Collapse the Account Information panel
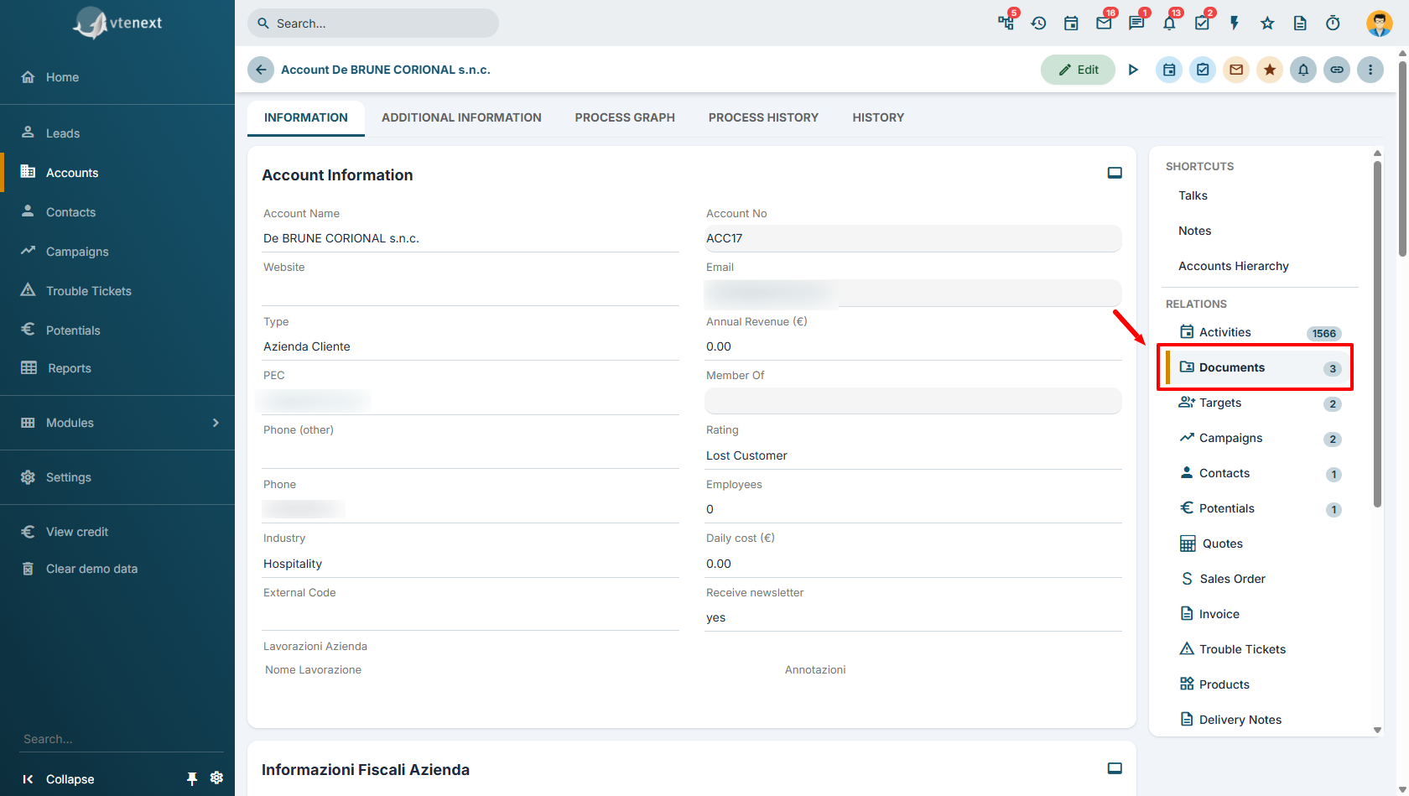The image size is (1409, 796). pos(1115,173)
